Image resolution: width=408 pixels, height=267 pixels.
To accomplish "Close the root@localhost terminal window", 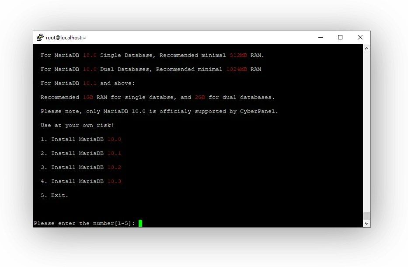I will 360,38.
